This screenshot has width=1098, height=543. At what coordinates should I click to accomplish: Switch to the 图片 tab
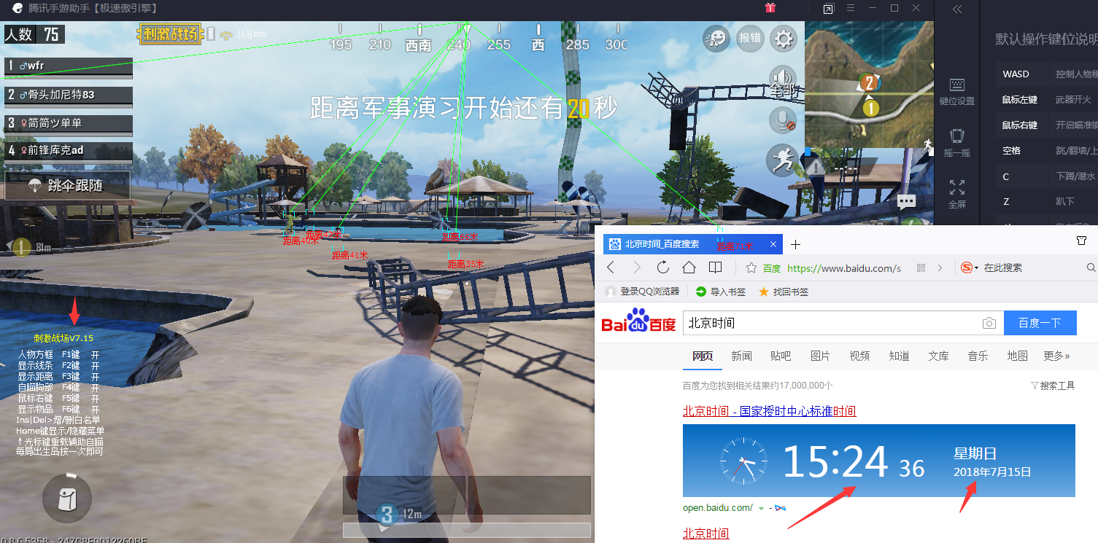pyautogui.click(x=820, y=356)
